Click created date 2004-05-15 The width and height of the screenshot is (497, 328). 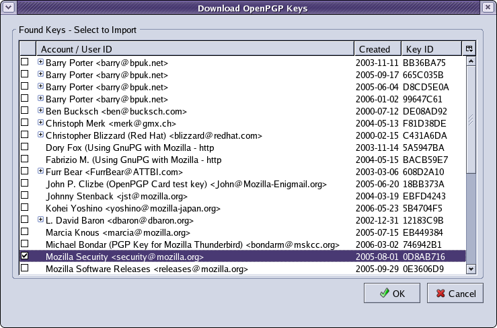coord(377,160)
